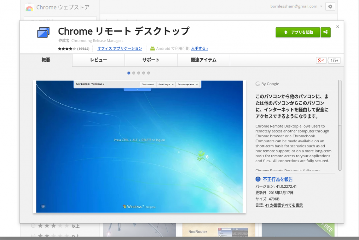This screenshot has height=240, width=359.
Task: Click the 更新日: 2015年2月17日 text
Action: tap(274, 193)
